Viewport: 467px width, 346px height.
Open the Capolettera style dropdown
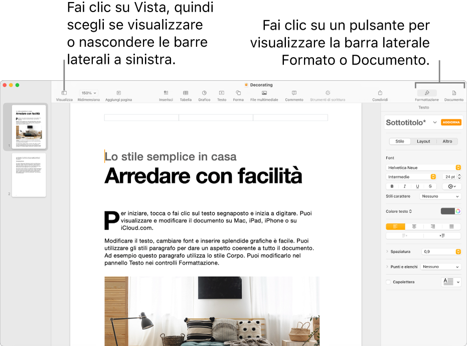[451, 282]
